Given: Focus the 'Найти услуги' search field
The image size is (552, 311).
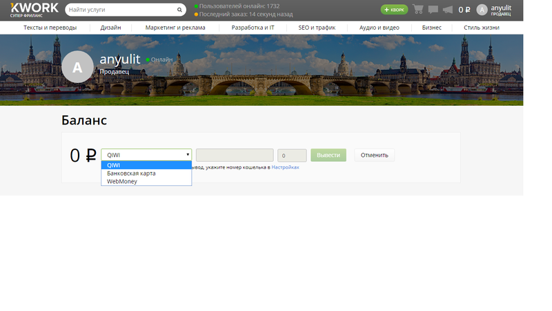Looking at the screenshot, I should pyautogui.click(x=121, y=10).
